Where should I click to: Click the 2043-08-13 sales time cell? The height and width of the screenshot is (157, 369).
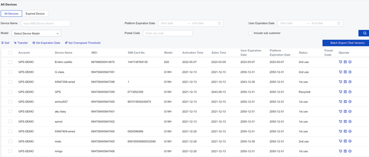coord(219,92)
